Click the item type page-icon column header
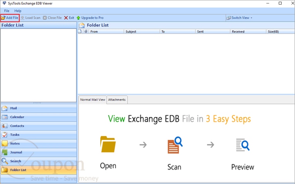The height and width of the screenshot is (184, 295). coord(80,31)
